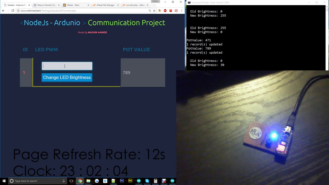This screenshot has width=329, height=185.
Task: Click the LED PWM column header
Action: click(x=46, y=49)
